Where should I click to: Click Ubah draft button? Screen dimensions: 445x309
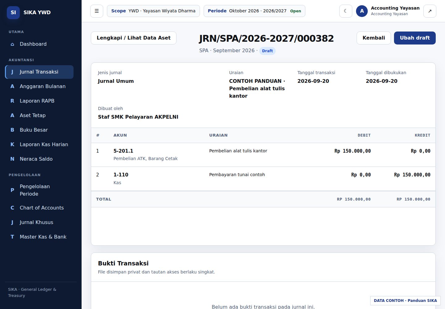click(415, 38)
